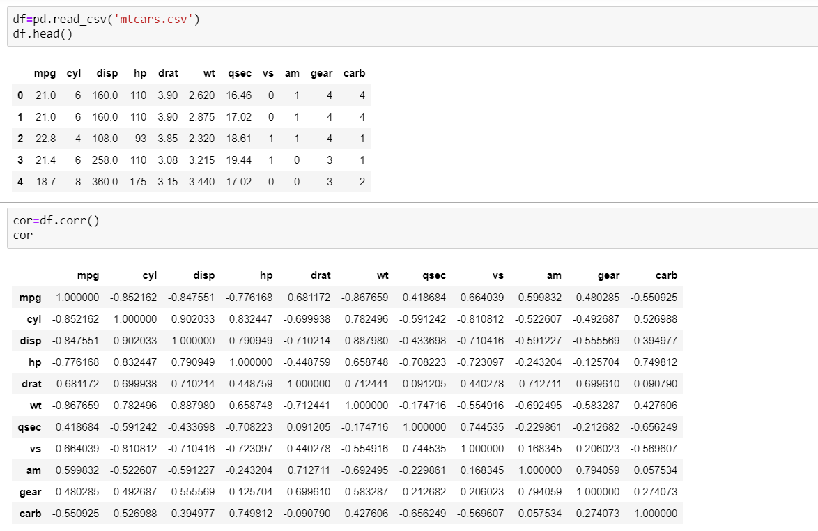Select row index 0 in the head table
818x531 pixels.
coord(20,95)
